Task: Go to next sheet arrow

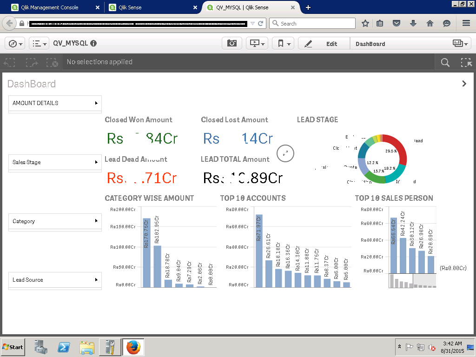Action: pos(464,84)
